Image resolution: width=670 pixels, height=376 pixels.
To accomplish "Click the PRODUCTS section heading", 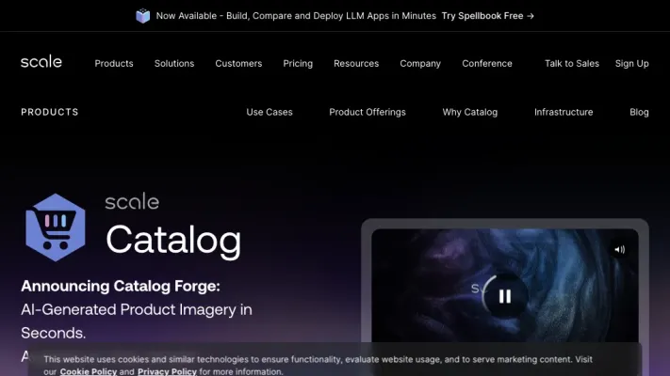I will pos(50,112).
